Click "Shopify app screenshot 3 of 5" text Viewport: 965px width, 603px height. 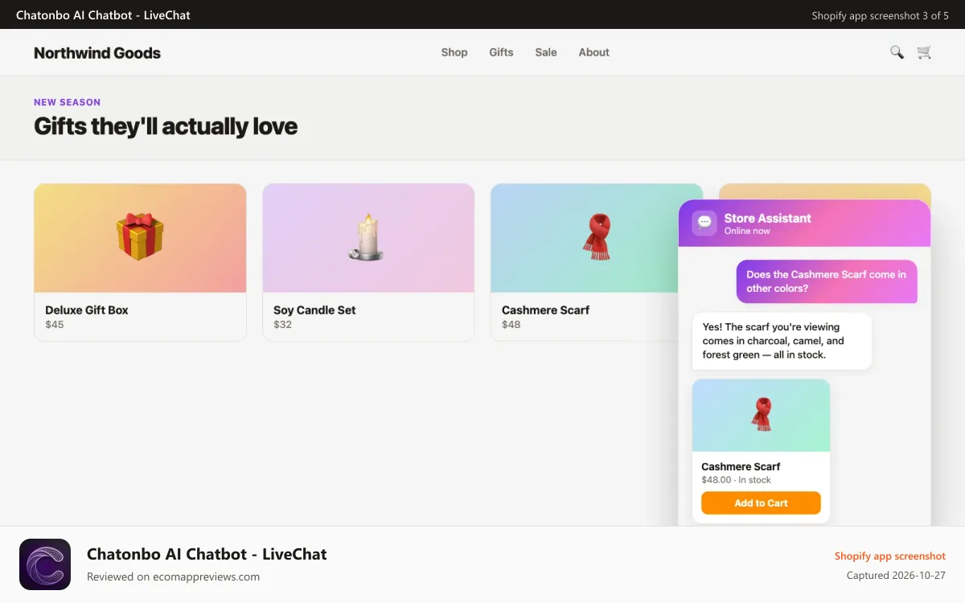[880, 15]
